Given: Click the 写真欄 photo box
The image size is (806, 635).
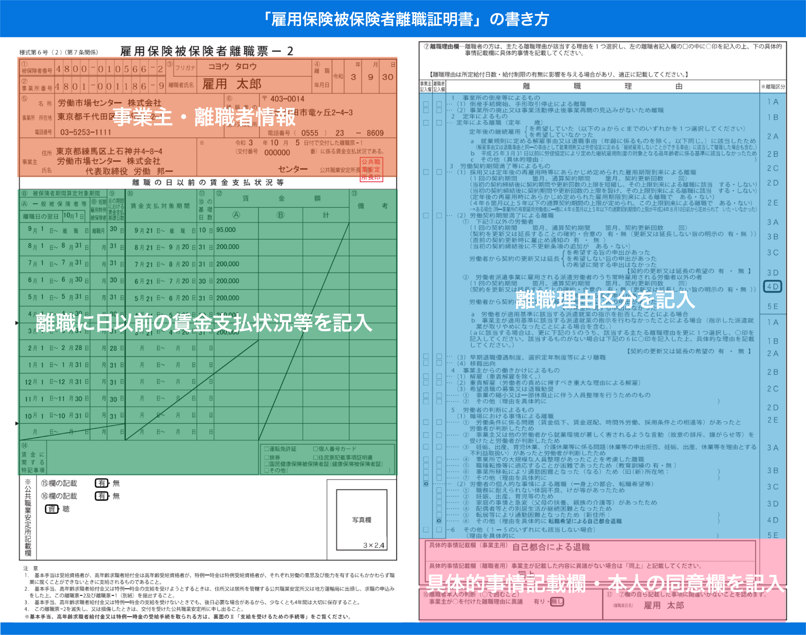Looking at the screenshot, I should [x=361, y=520].
